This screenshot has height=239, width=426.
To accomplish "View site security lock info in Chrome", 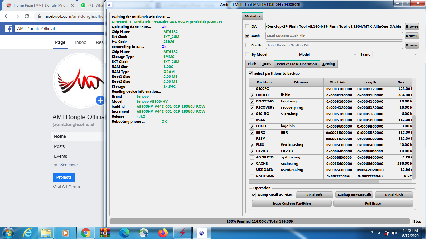I will pos(39,16).
